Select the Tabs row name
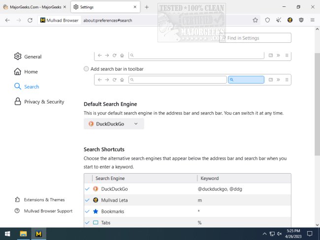This screenshot has width=320, height=240. point(106,222)
